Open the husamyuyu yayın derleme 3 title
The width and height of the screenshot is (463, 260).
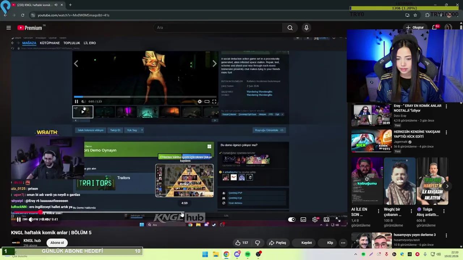click(415, 235)
